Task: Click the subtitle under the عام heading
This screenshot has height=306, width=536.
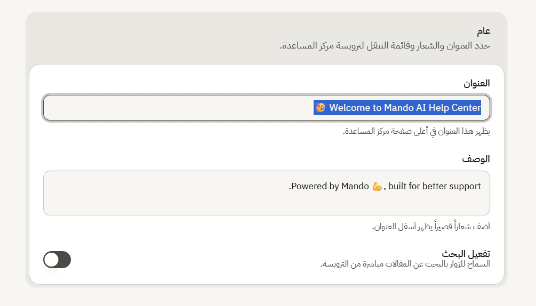Action: pos(385,45)
